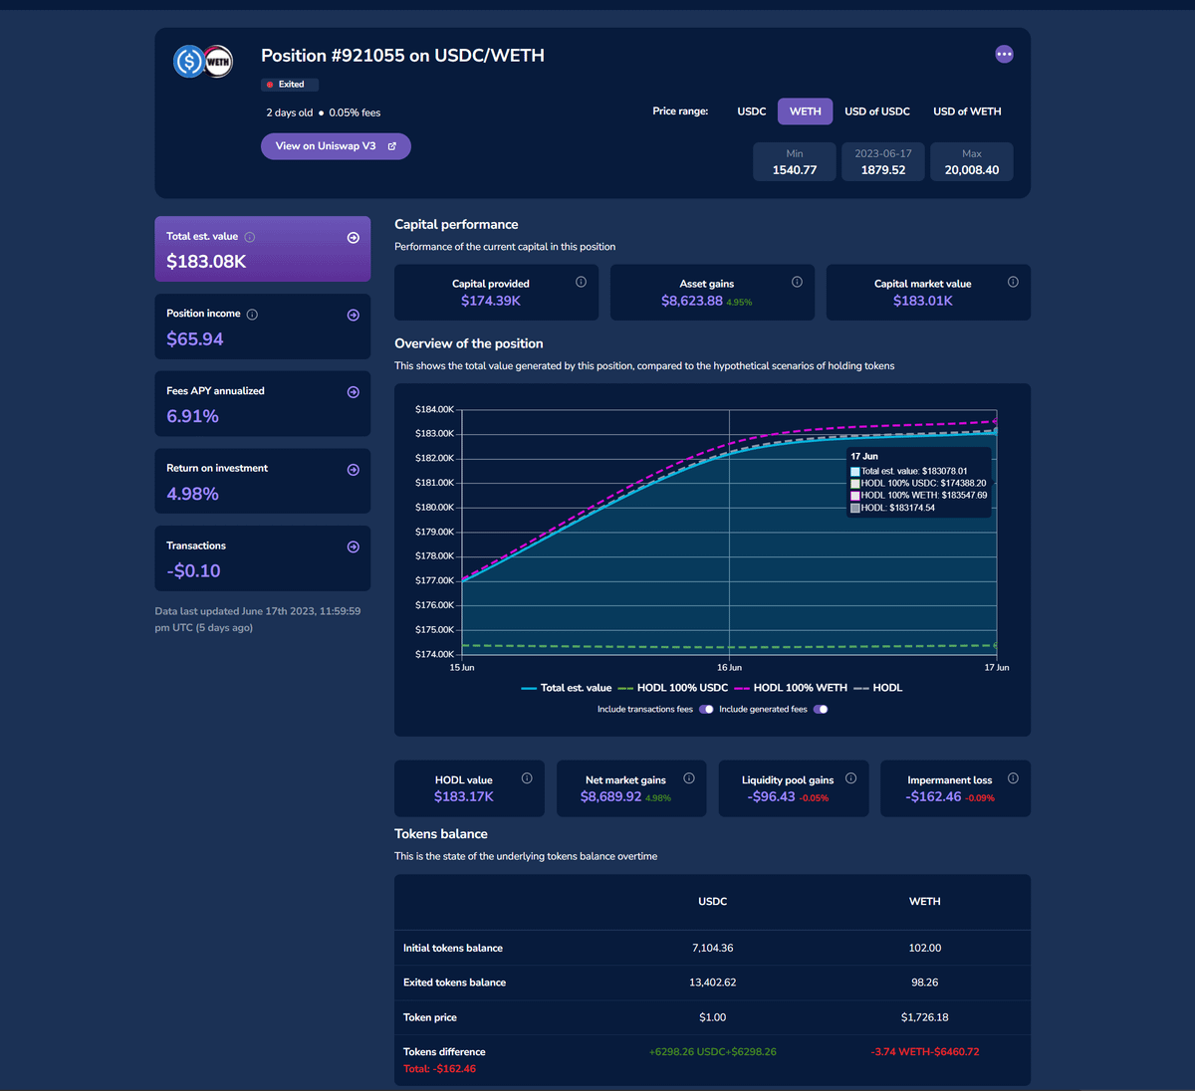This screenshot has height=1091, width=1195.
Task: Expand the Transactions card arrow
Action: 353,546
